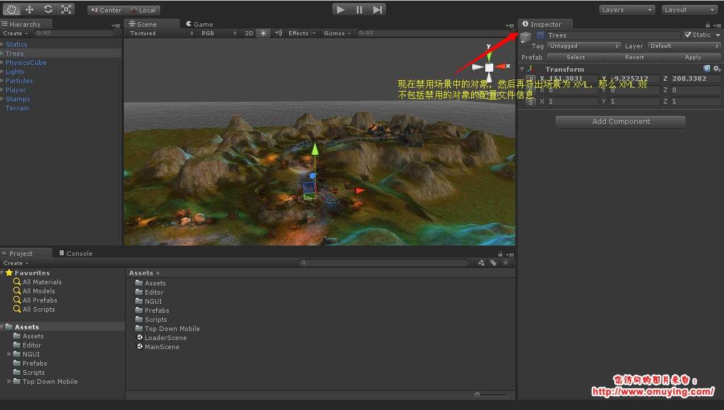Click the Prefab Apply button
Viewport: 724px width, 410px height.
pos(693,57)
